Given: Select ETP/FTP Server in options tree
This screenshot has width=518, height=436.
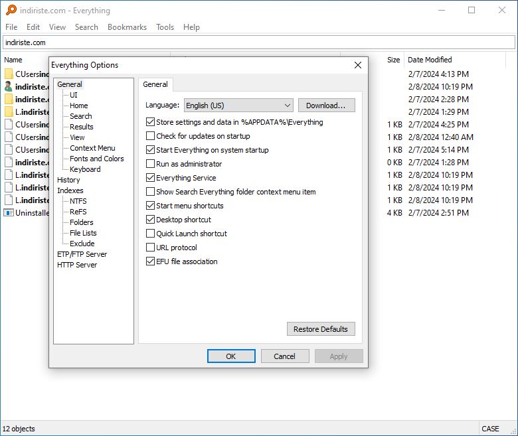Looking at the screenshot, I should pyautogui.click(x=82, y=254).
